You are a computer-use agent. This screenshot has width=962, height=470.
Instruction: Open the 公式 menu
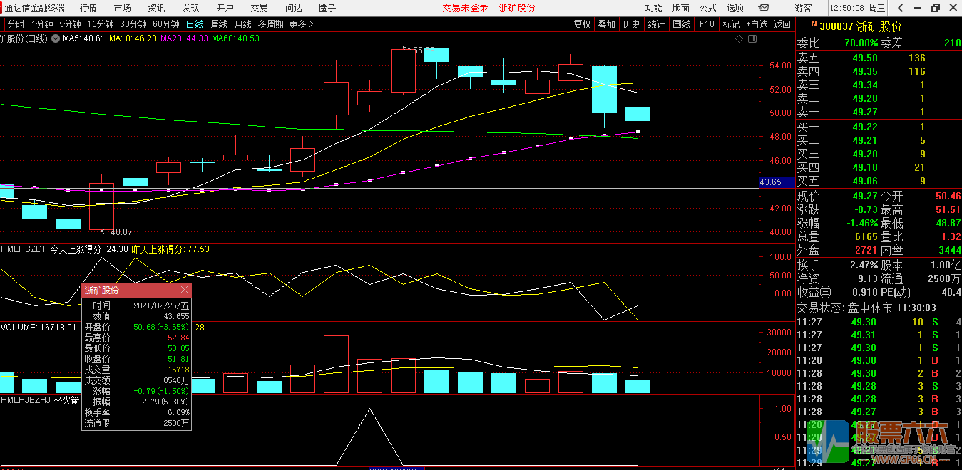coord(707,8)
